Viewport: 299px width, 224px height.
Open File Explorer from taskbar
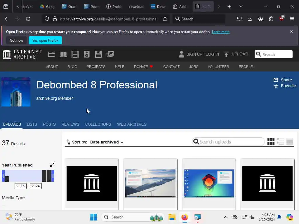[x=172, y=217]
